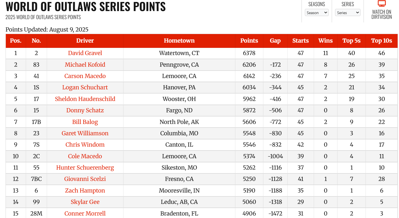Viewport: 399px width, 218px height.
Task: Click Chris Windom's name
Action: [x=85, y=145]
